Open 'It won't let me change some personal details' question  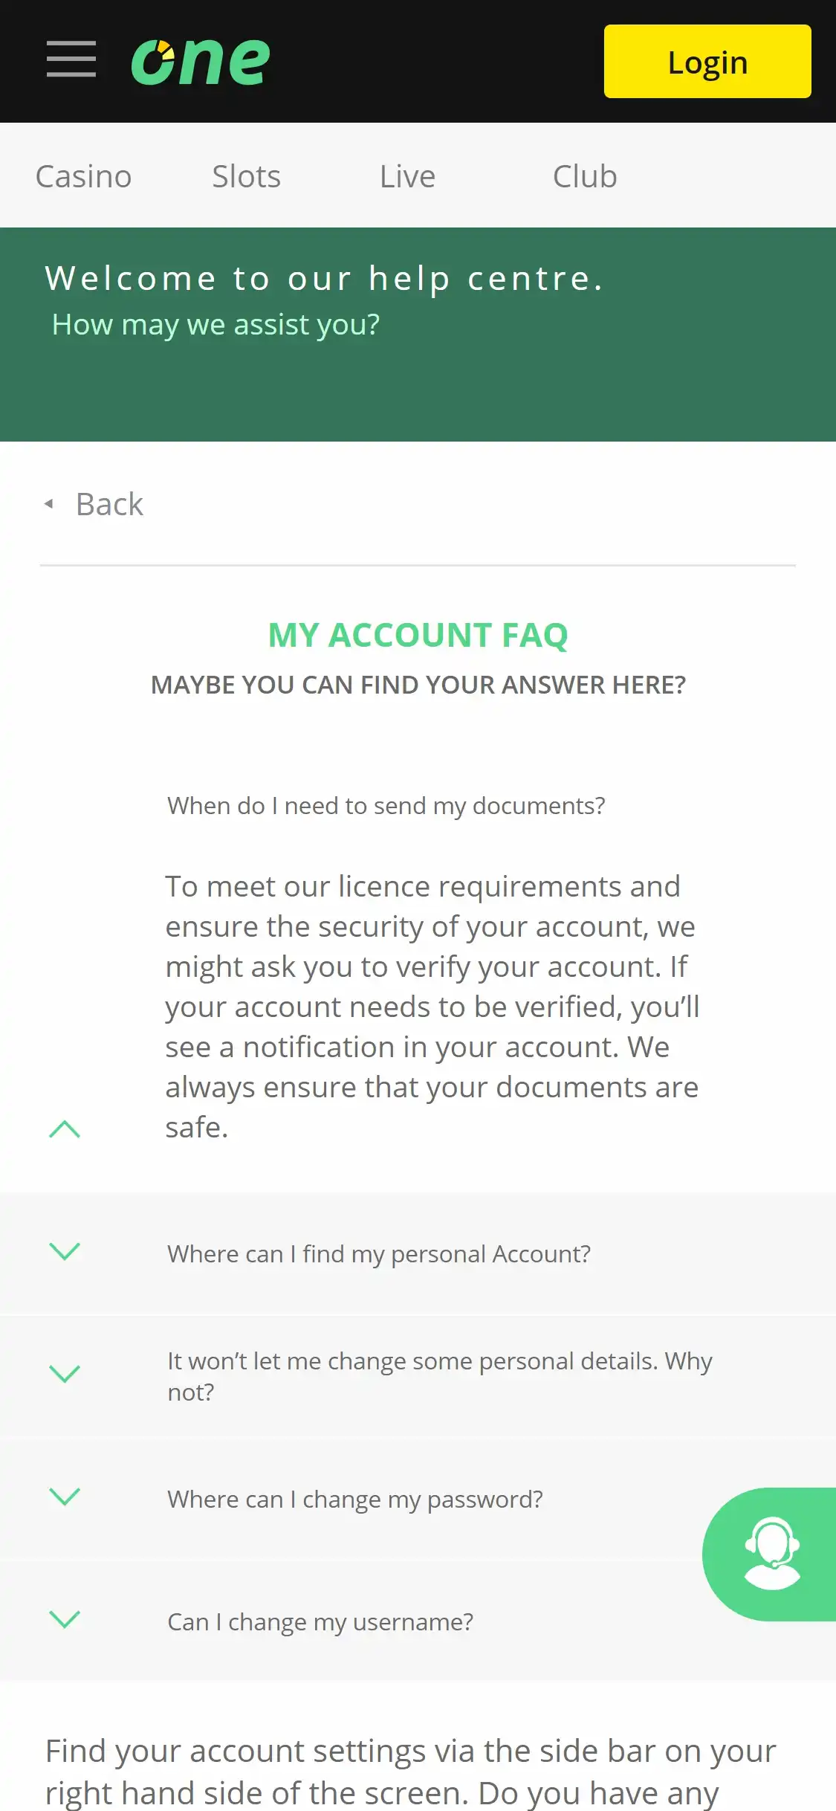439,1376
